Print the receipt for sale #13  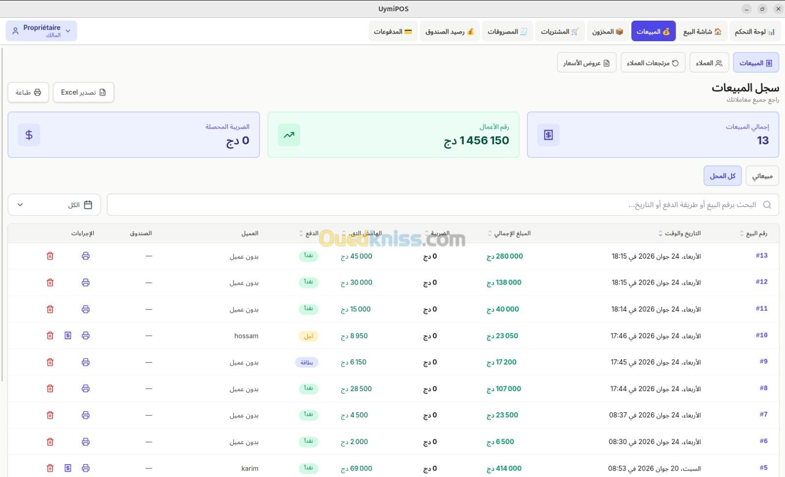85,256
